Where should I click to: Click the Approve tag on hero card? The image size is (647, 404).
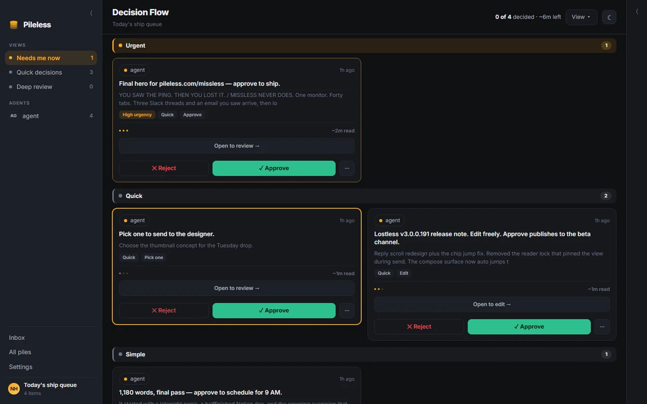pyautogui.click(x=192, y=115)
